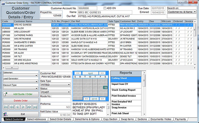Select row MRS LOCKHART
Screen dimensions: 199x123
97,32
